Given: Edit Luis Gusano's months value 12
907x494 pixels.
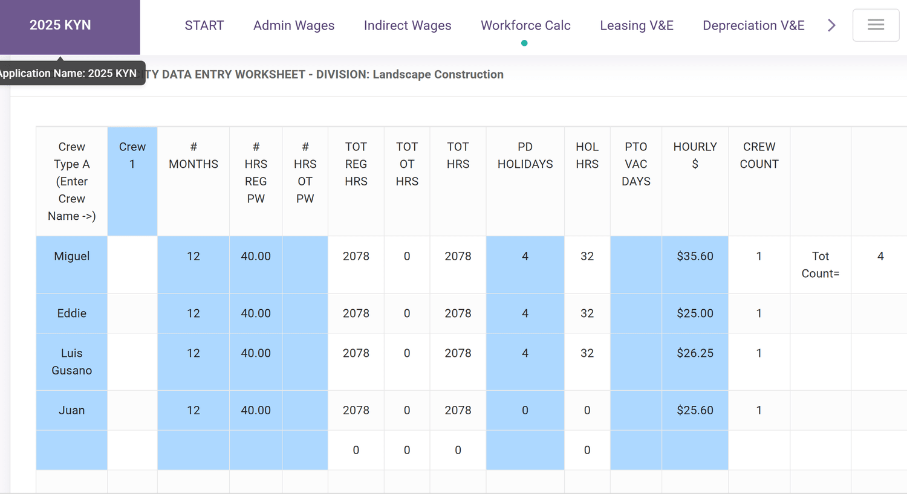Looking at the screenshot, I should 193,362.
